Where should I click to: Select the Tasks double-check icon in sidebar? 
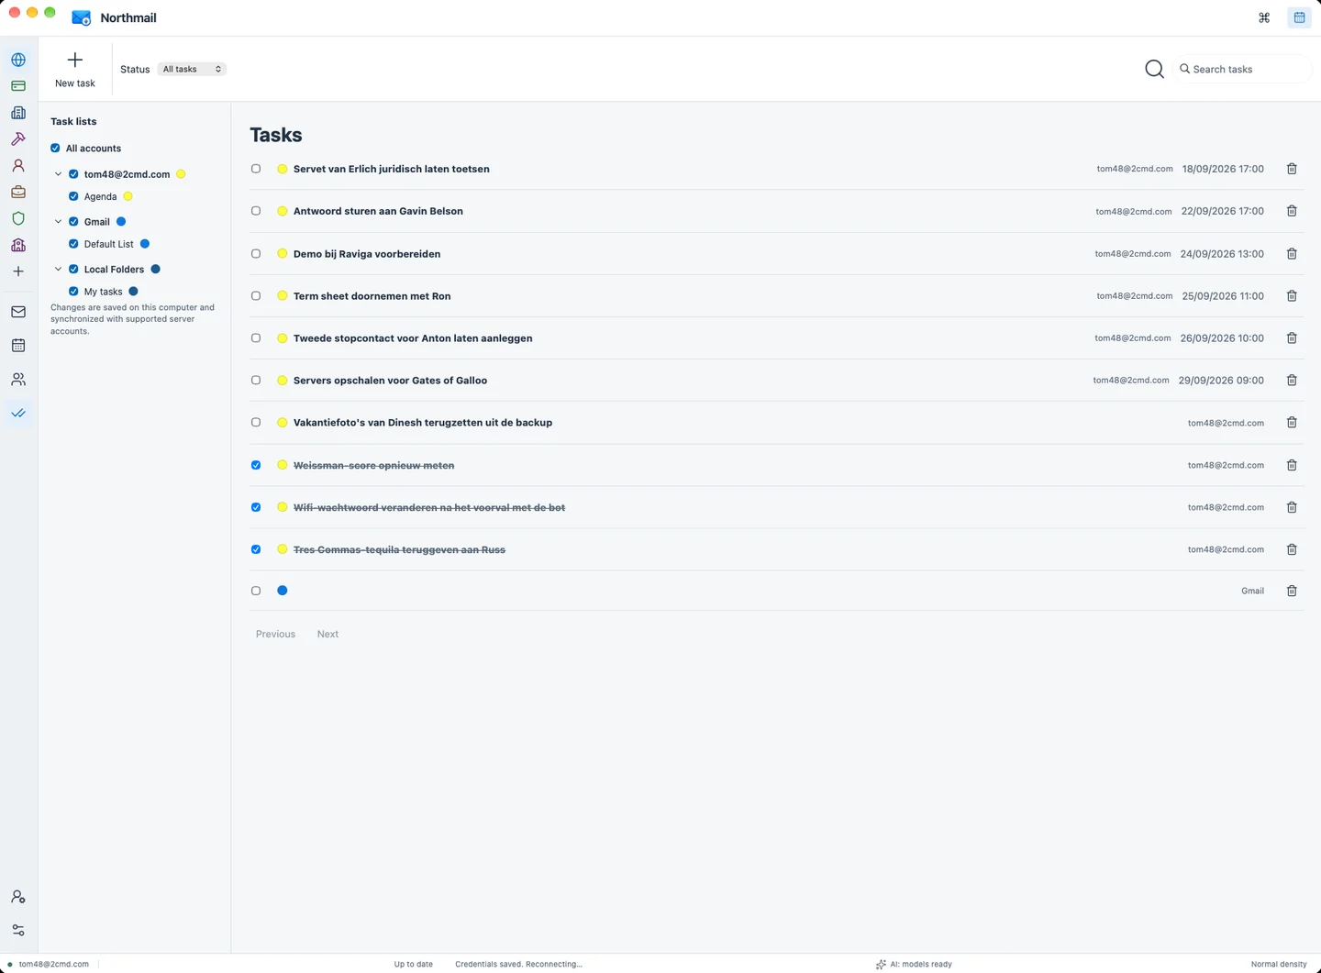point(18,413)
